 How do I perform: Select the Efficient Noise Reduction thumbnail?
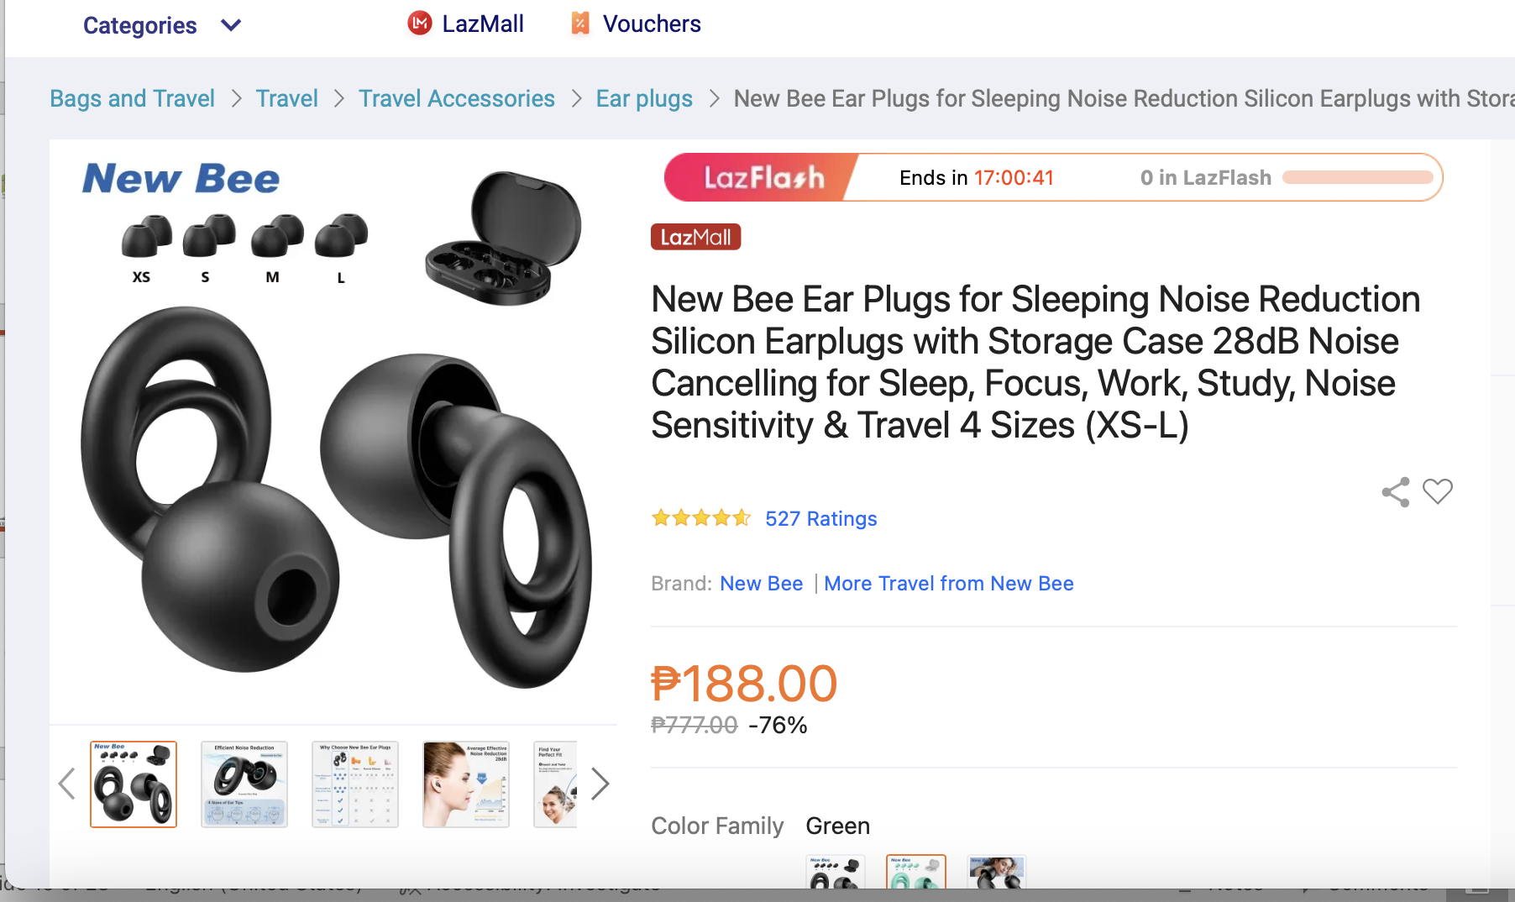[244, 784]
